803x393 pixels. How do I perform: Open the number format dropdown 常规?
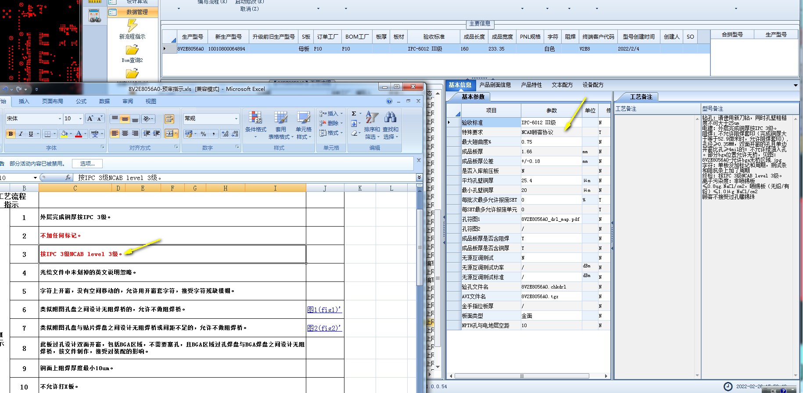point(236,119)
